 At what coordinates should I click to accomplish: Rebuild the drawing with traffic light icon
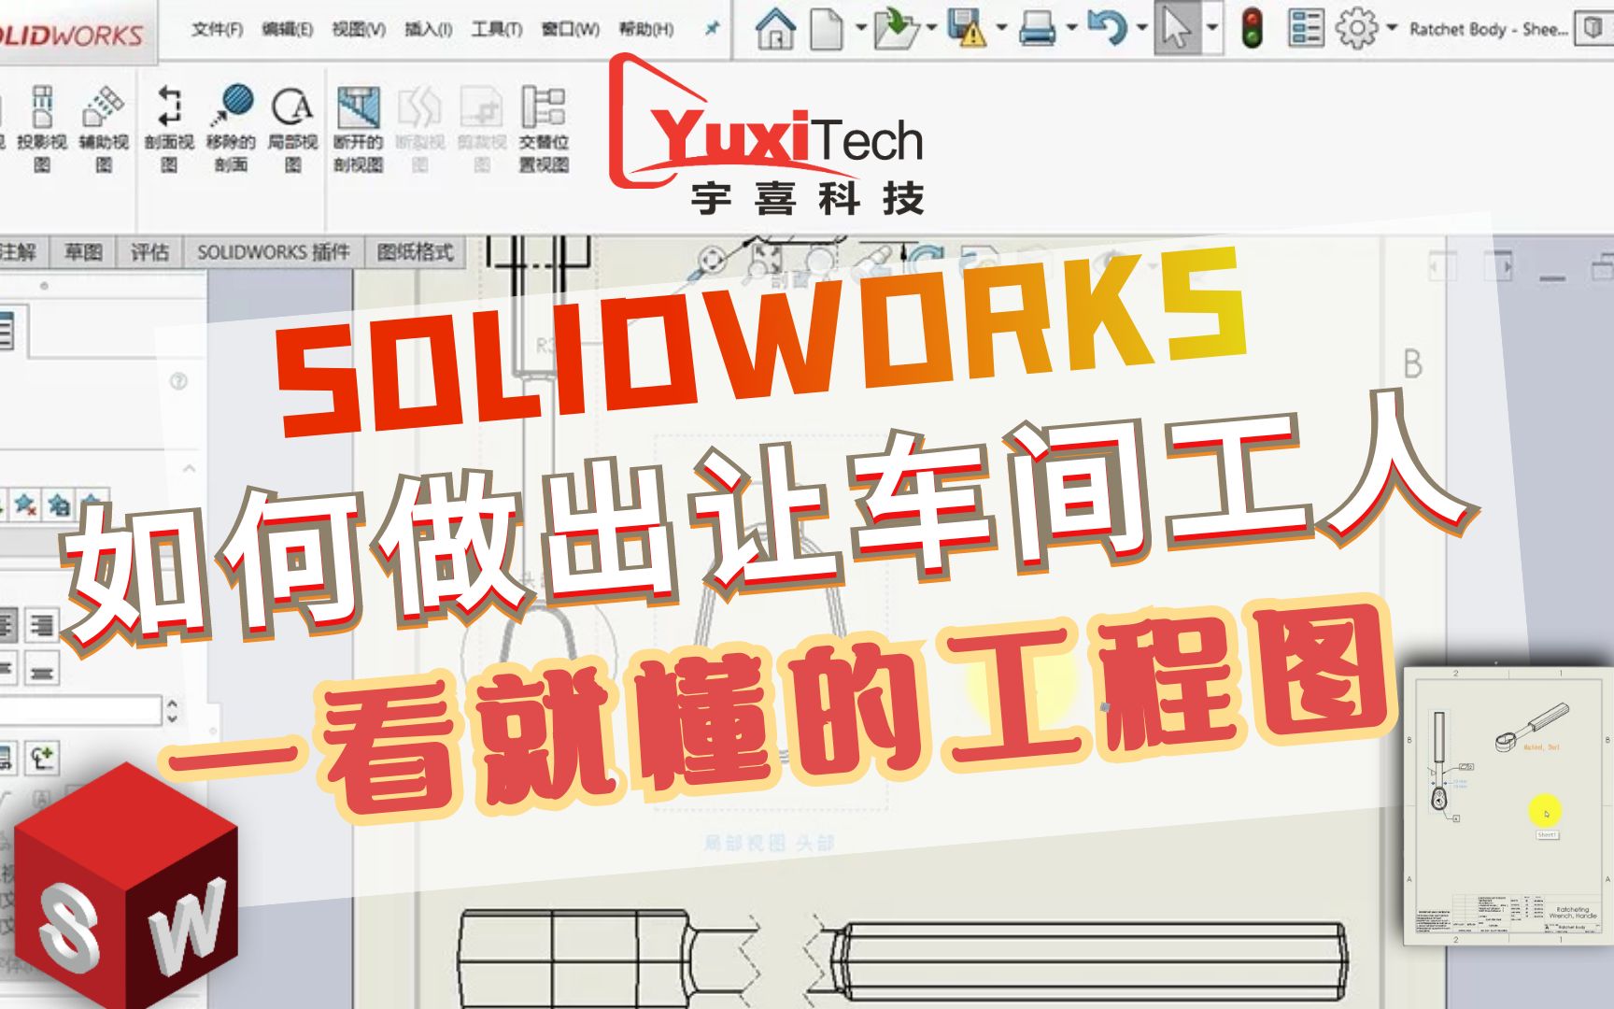click(1252, 28)
